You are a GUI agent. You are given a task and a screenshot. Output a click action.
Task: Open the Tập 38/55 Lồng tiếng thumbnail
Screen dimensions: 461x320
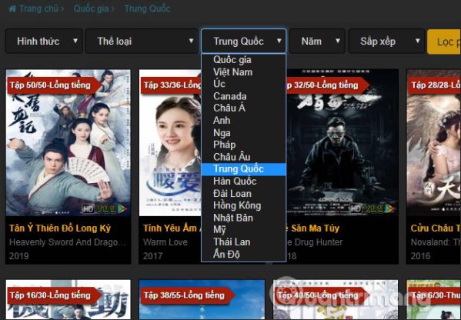pos(202,299)
